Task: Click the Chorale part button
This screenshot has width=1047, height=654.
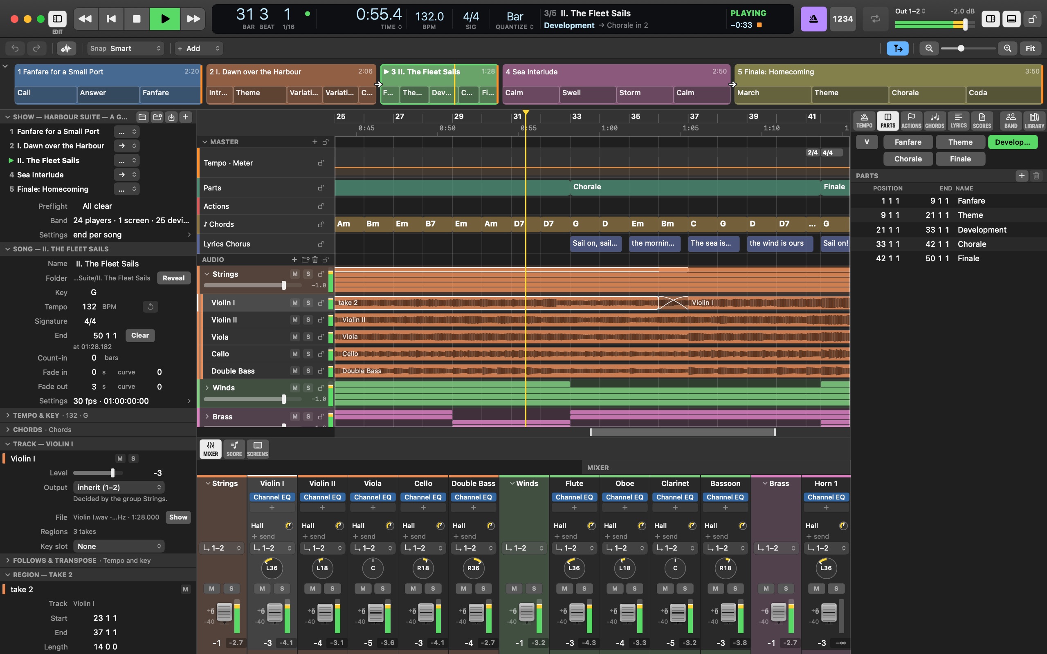Action: coord(908,159)
